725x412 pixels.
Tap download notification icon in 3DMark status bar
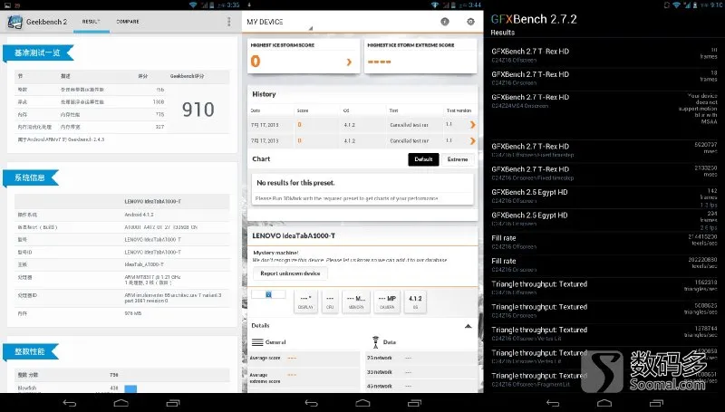click(x=249, y=5)
